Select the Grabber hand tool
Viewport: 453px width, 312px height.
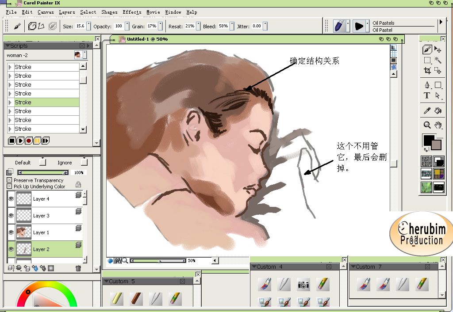(438, 125)
